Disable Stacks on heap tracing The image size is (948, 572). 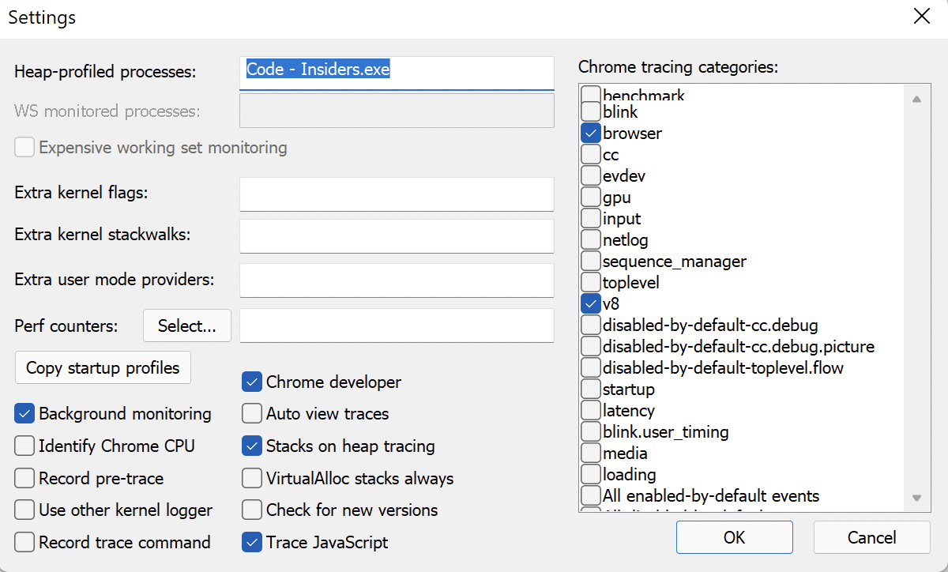tap(251, 446)
